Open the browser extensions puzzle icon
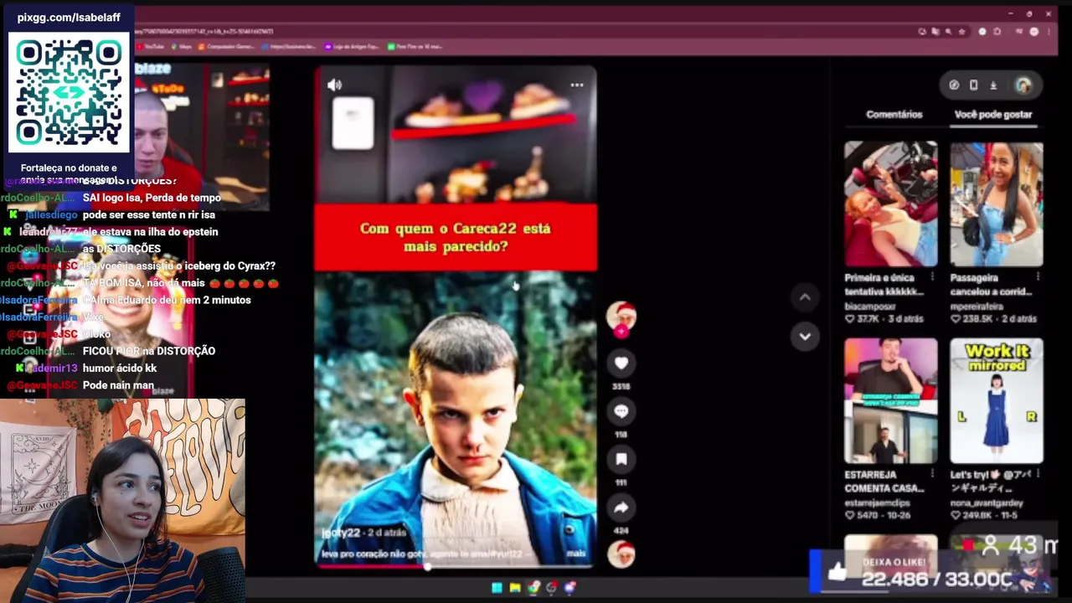The width and height of the screenshot is (1072, 603). [997, 32]
